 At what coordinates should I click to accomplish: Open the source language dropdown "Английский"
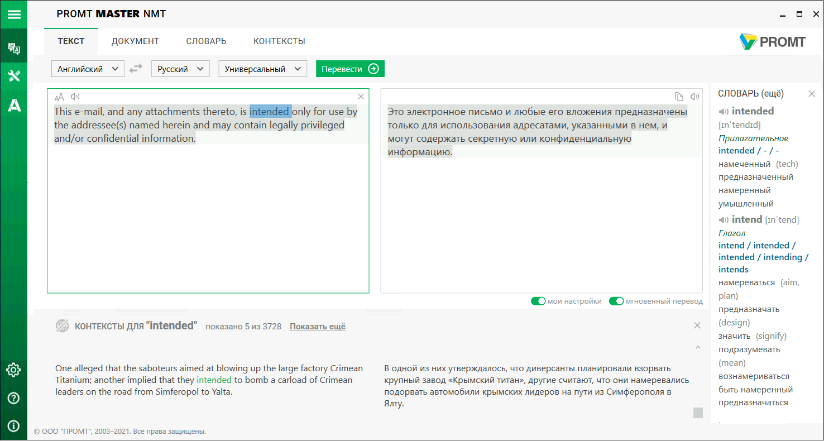[88, 69]
